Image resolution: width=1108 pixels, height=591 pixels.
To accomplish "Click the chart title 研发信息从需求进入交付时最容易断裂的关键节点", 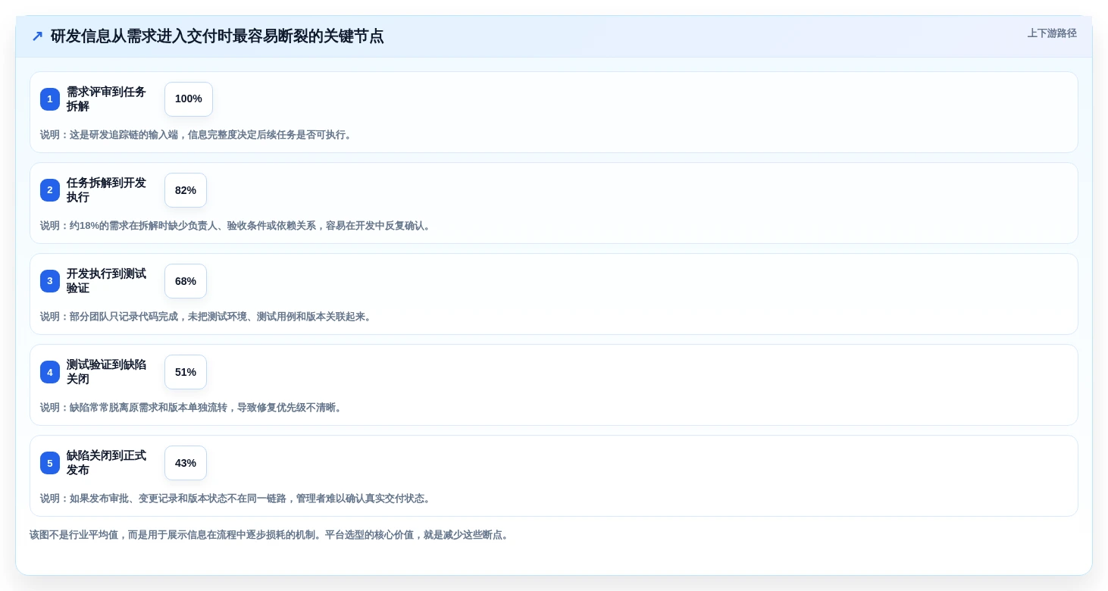I will [217, 36].
